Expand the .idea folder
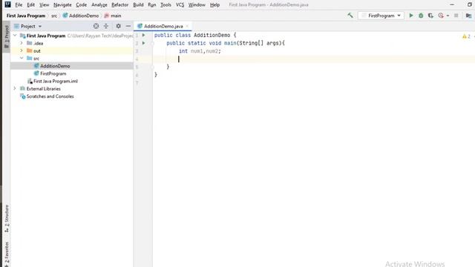This screenshot has height=267, width=475. point(22,43)
